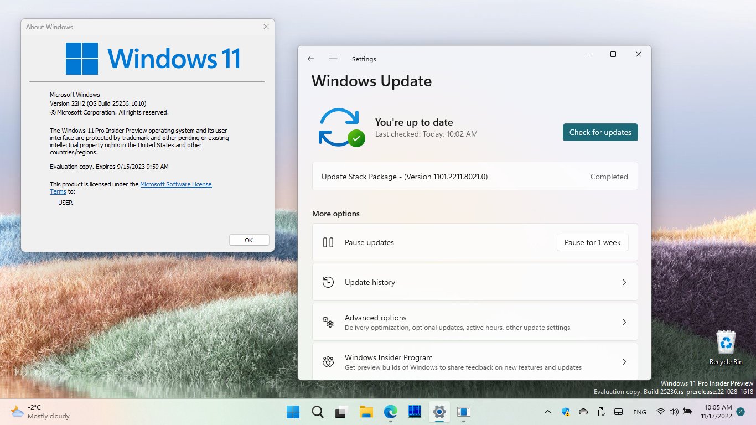
Task: Click Pause for 1 week button
Action: click(x=593, y=242)
